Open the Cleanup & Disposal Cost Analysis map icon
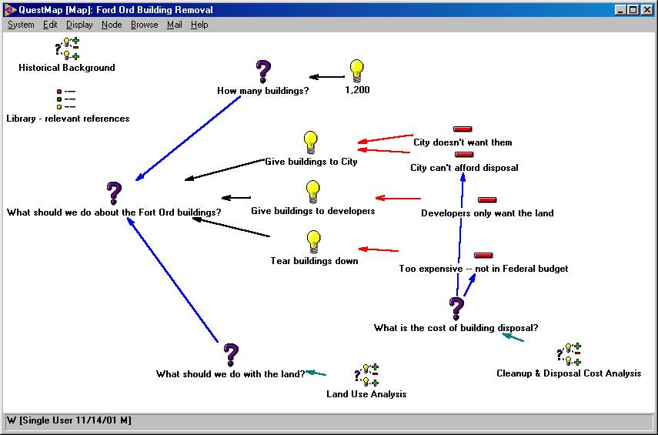Screen dimensions: 658x435 tap(569, 354)
